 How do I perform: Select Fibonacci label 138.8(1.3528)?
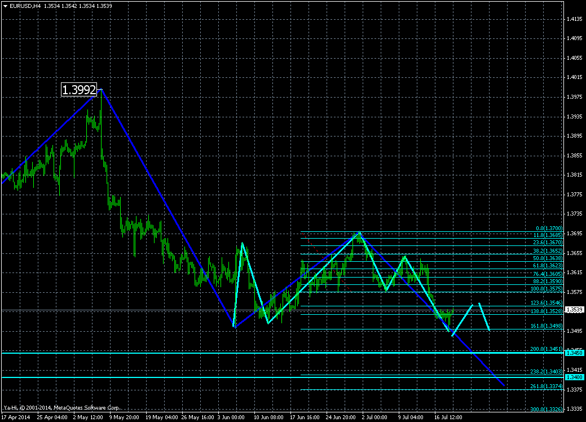pos(547,311)
